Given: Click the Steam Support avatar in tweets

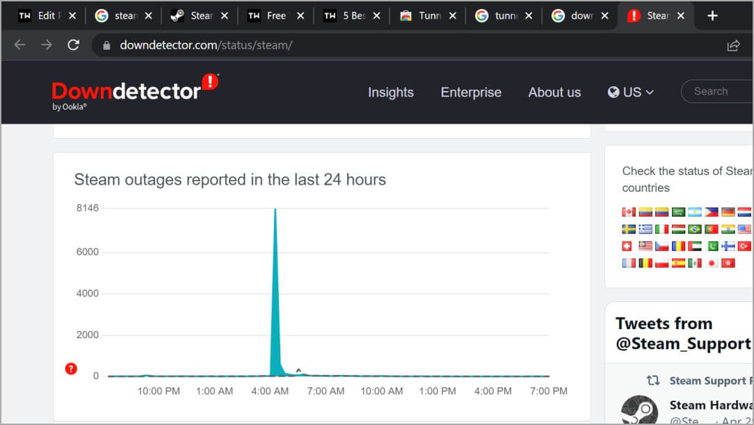Looking at the screenshot, I should click(x=639, y=410).
